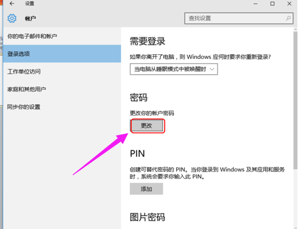Image resolution: width=299 pixels, height=229 pixels.
Task: Open 工作单位访问 section
Action: click(x=24, y=71)
